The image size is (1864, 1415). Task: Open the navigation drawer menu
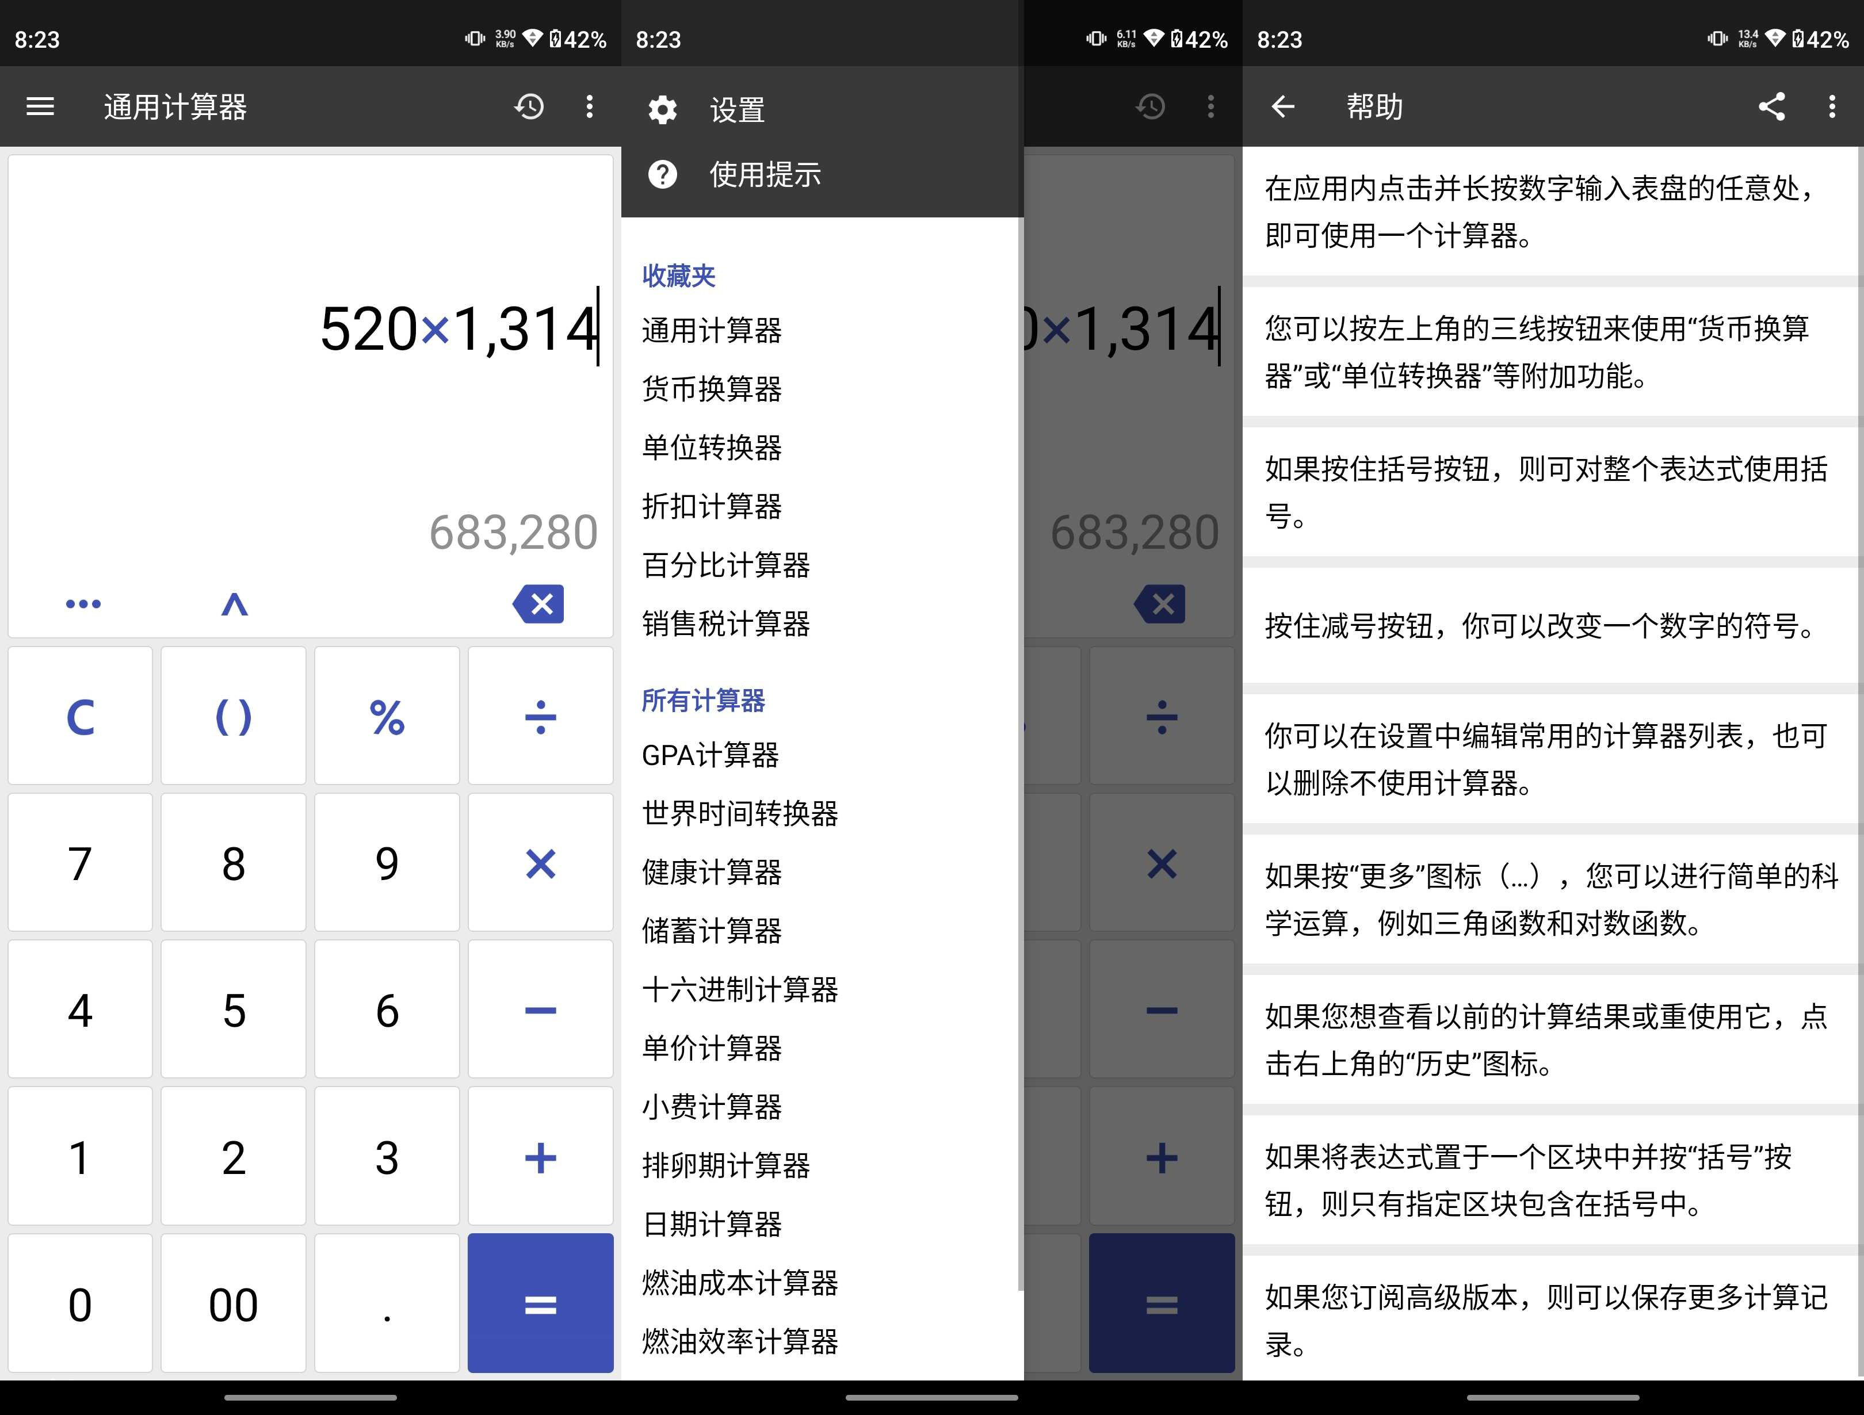tap(40, 106)
